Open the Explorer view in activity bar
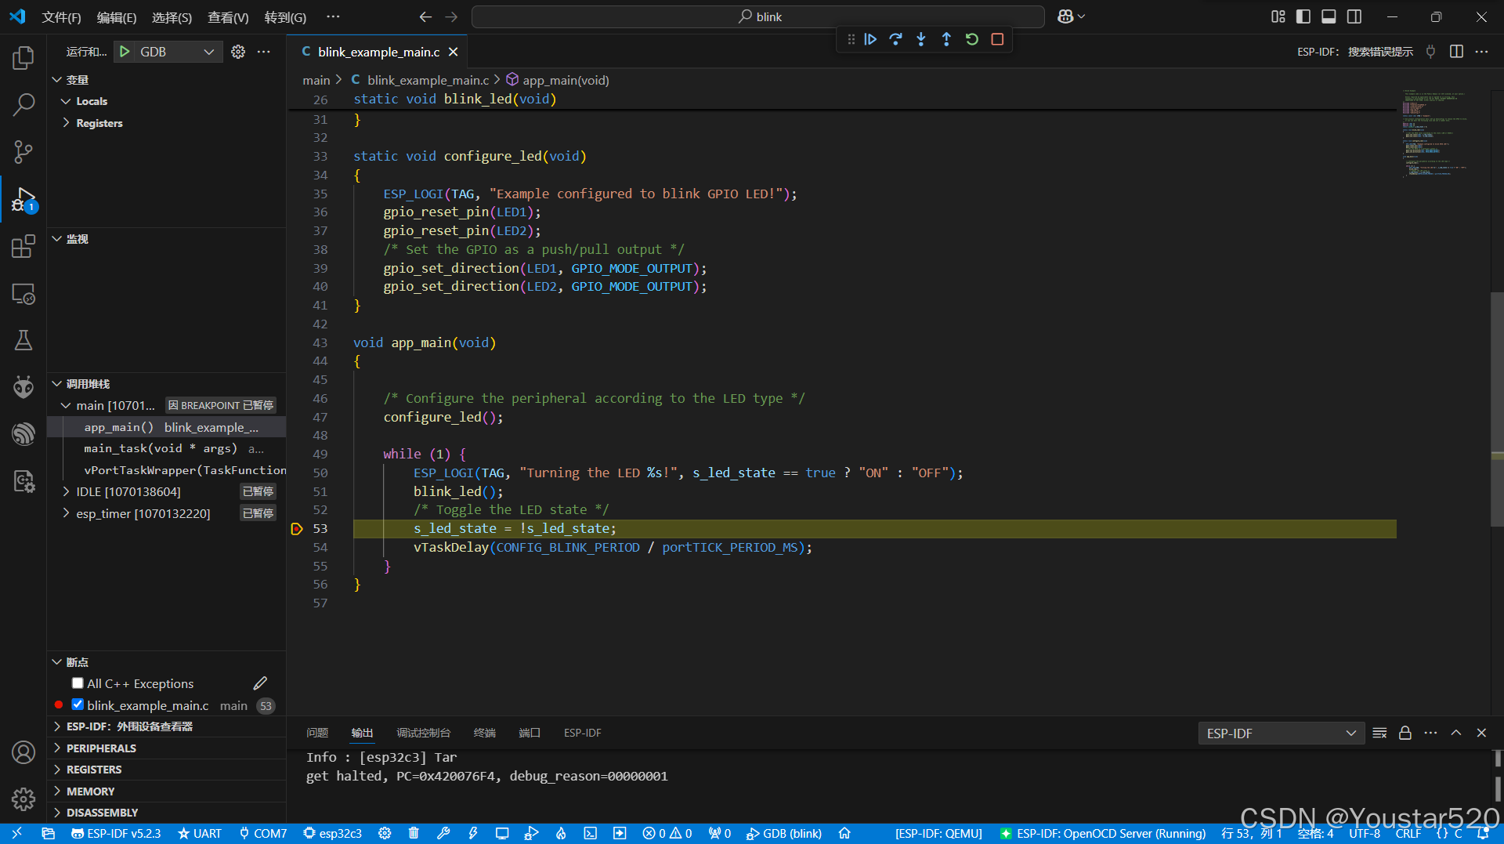The height and width of the screenshot is (844, 1504). [23, 58]
